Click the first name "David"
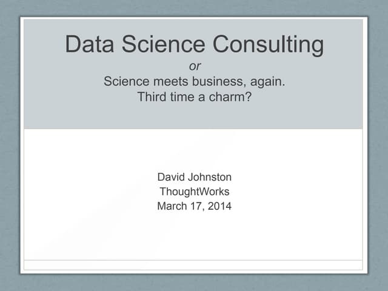 point(170,177)
